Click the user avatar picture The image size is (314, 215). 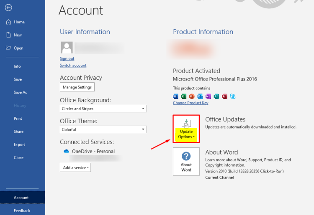coord(67,48)
